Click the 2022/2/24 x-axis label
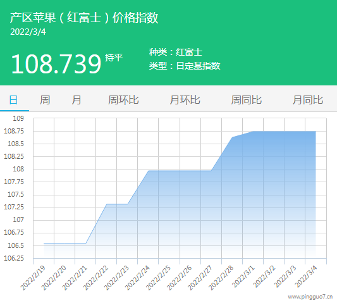Screen dimensions: 337x303 pyautogui.click(x=137, y=278)
